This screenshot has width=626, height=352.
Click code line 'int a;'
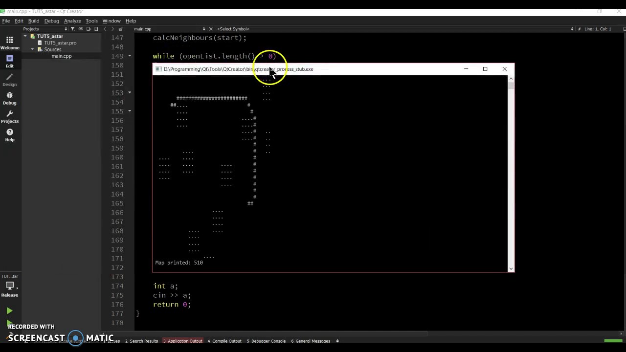click(x=165, y=286)
